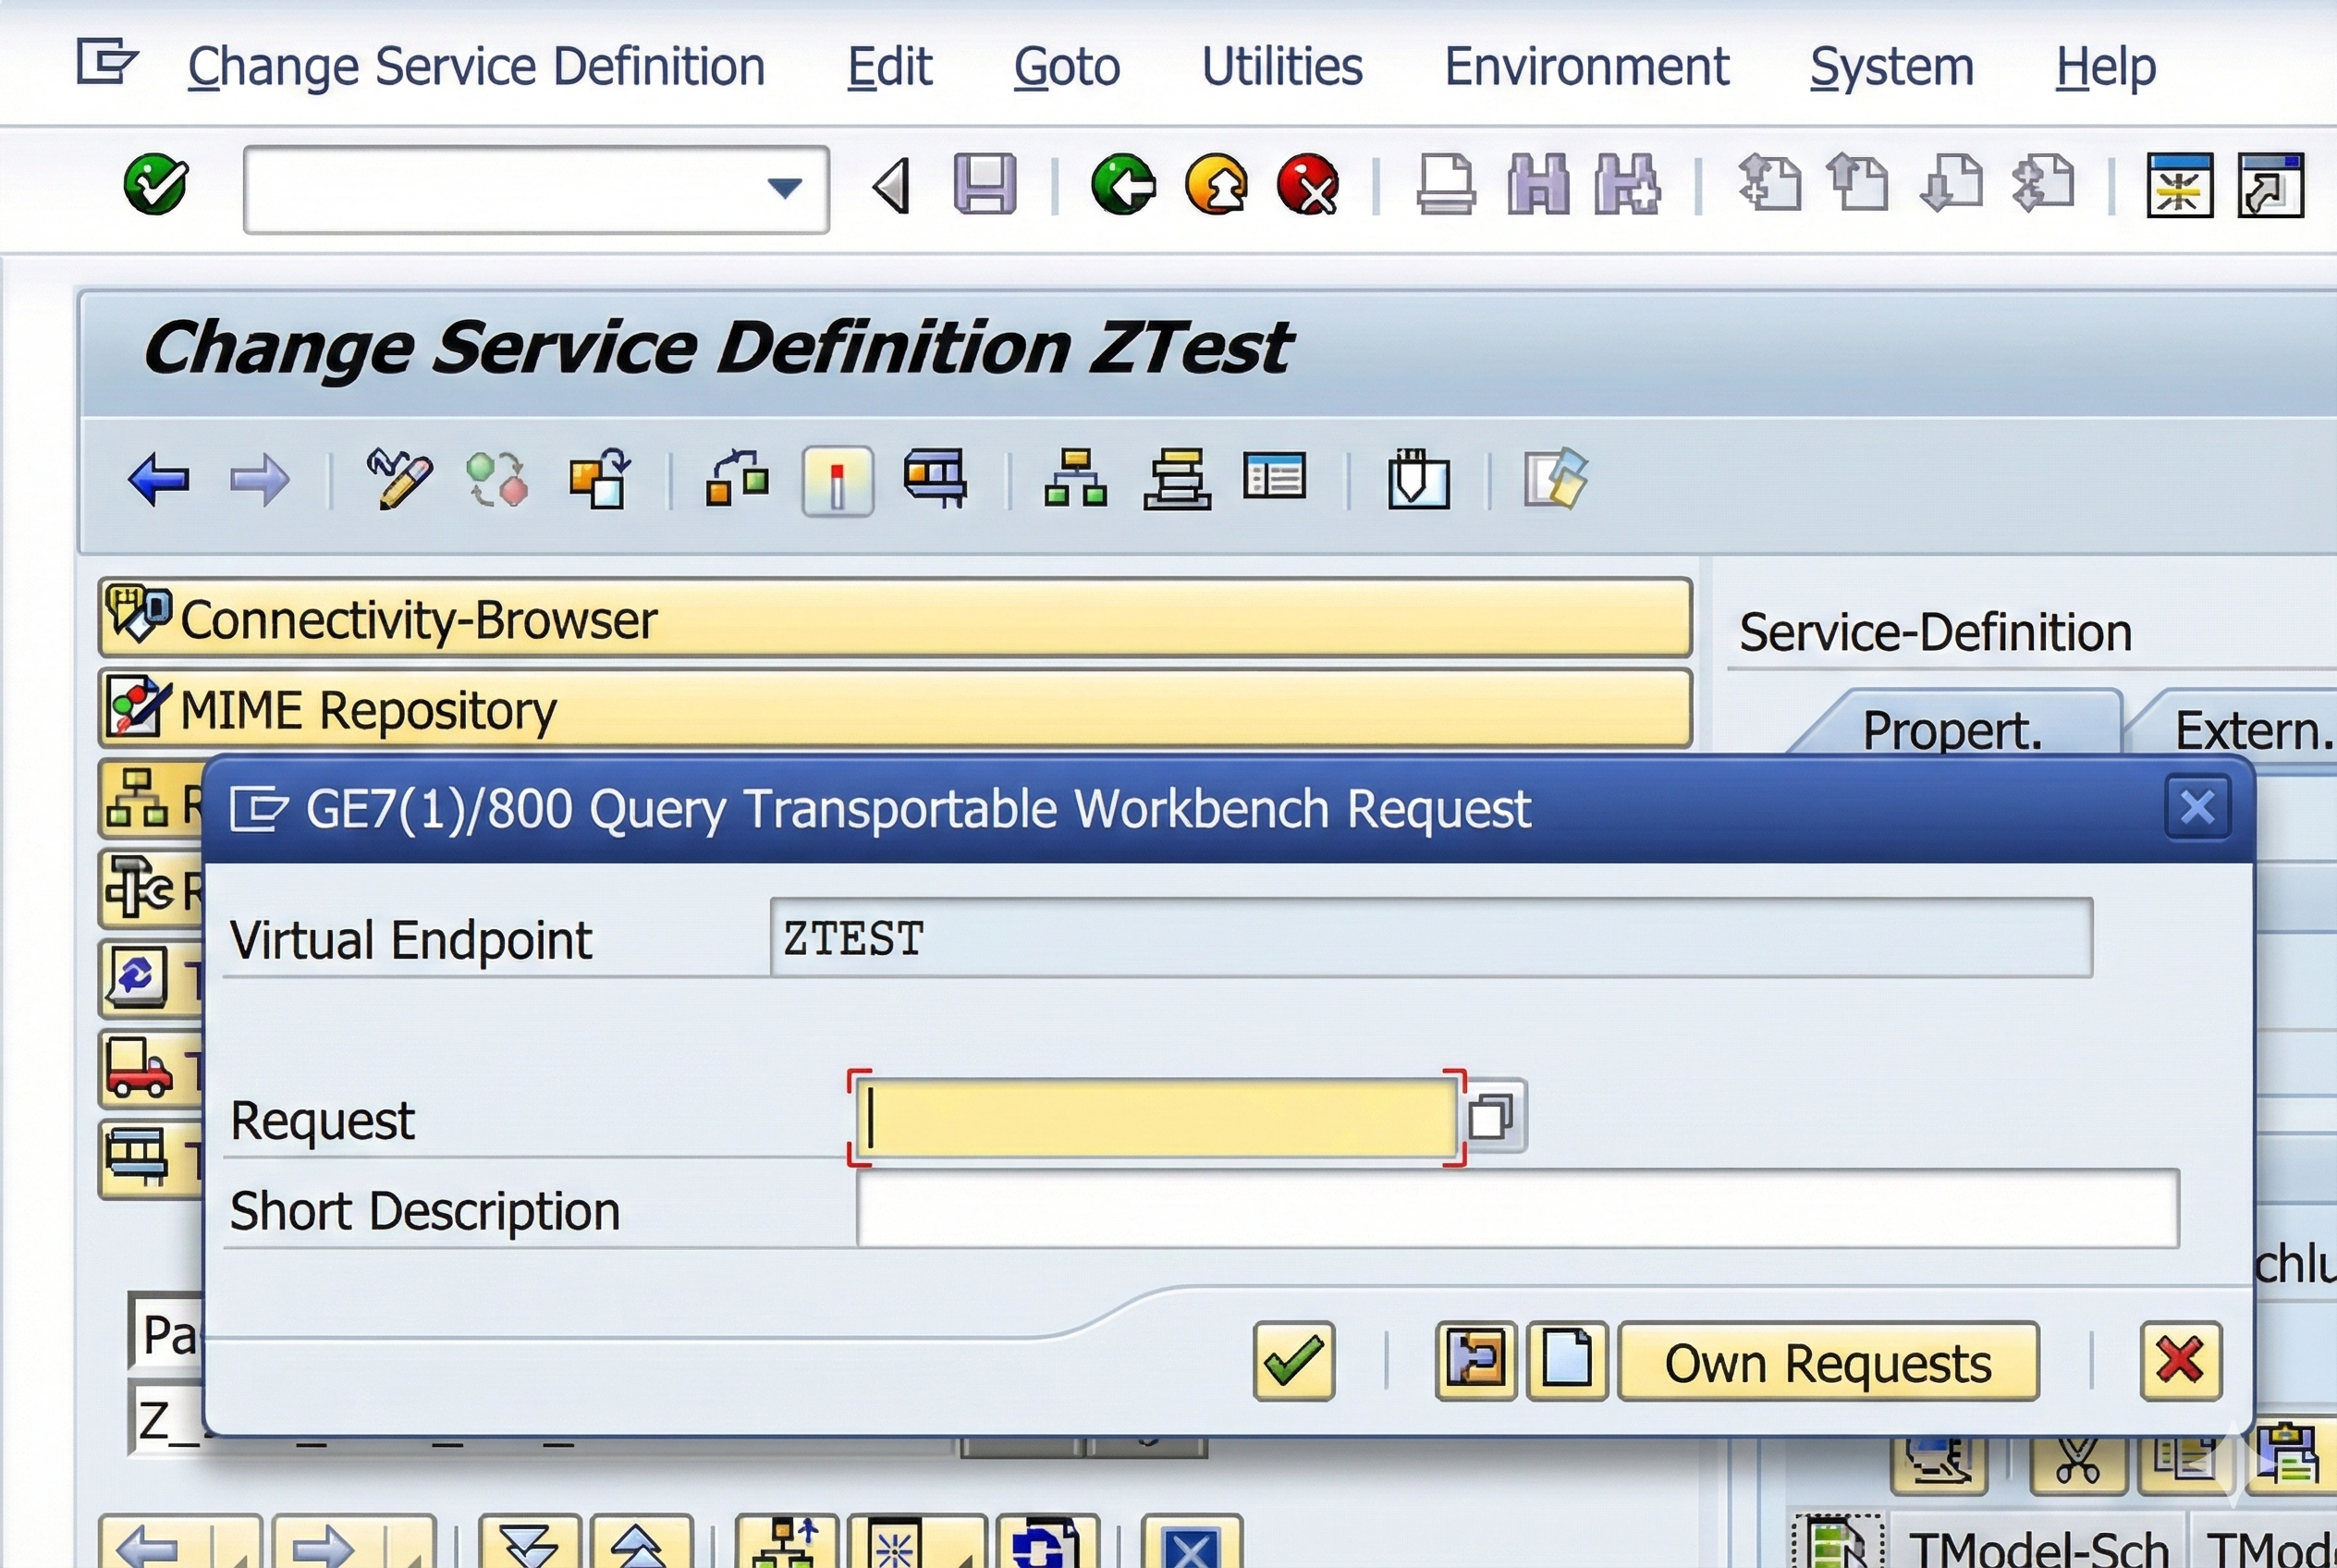Click the red Cancel icon in toolbar
Image resolution: width=2337 pixels, height=1568 pixels.
1308,185
